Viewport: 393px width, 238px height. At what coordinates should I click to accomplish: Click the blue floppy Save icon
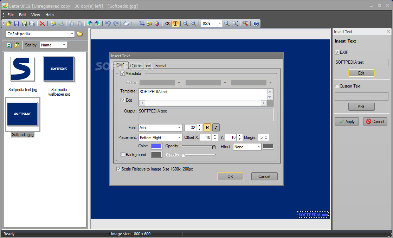tap(17, 24)
